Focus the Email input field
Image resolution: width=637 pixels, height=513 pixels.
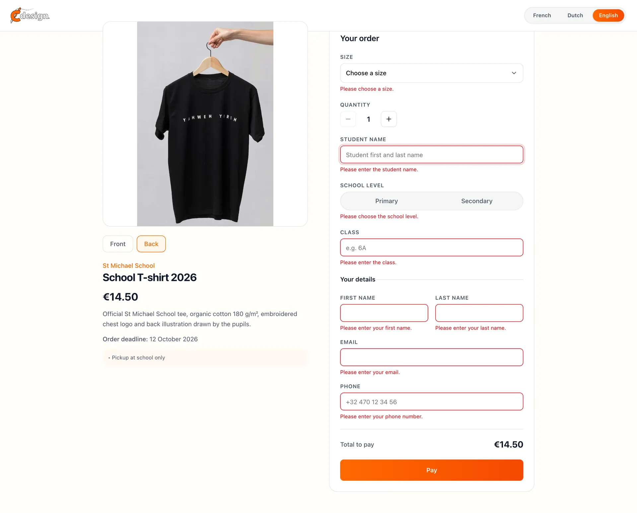[431, 357]
